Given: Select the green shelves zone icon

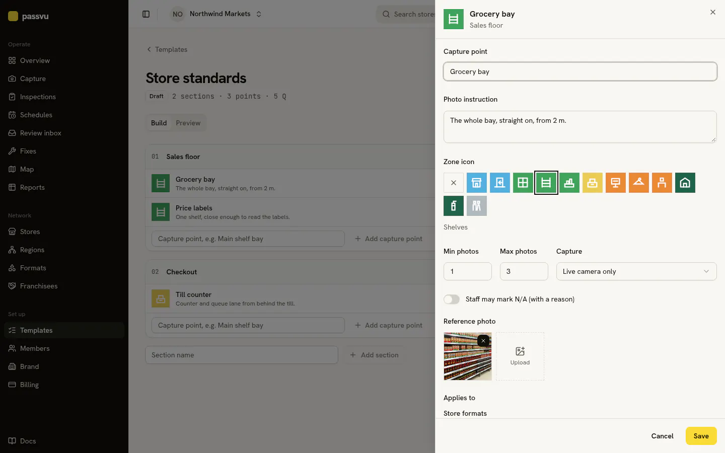Looking at the screenshot, I should 546,183.
